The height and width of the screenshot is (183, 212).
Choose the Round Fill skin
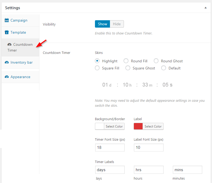(x=126, y=61)
